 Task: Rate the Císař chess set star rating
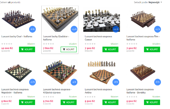point(7,44)
